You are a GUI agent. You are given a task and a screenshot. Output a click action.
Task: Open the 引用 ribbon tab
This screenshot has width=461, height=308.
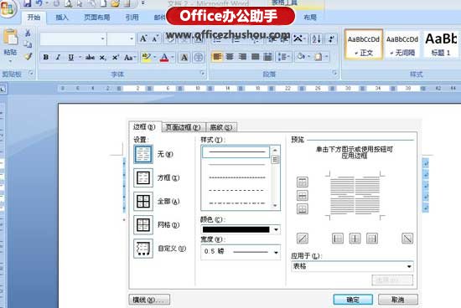pos(132,18)
